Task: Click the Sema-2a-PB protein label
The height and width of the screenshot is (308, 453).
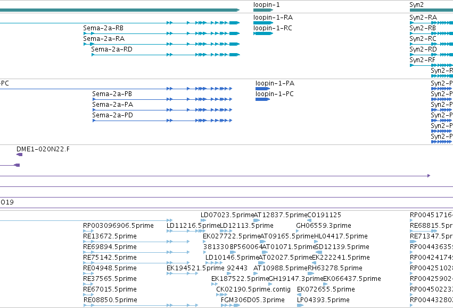Action: click(x=112, y=94)
